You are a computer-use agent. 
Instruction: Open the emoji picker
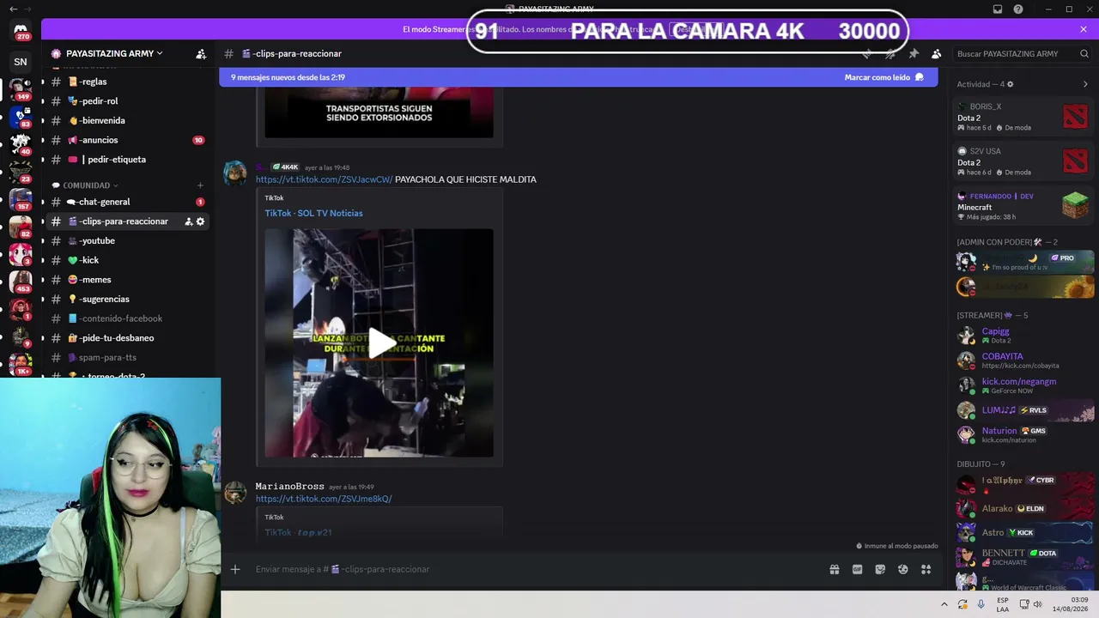[903, 569]
